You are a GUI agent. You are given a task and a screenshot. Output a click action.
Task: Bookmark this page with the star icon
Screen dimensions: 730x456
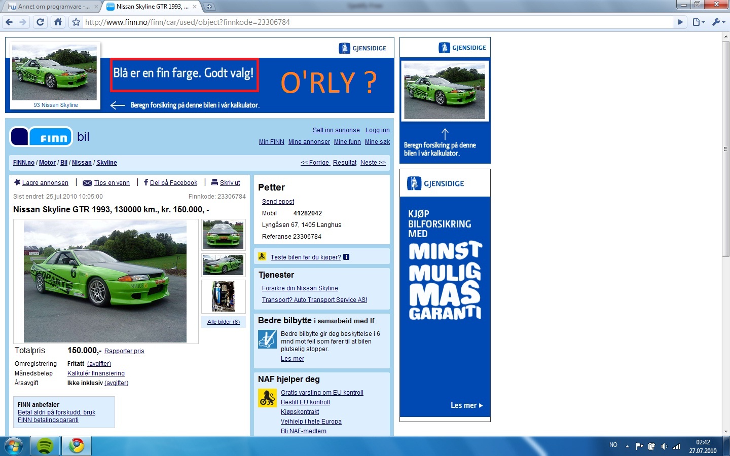click(76, 22)
